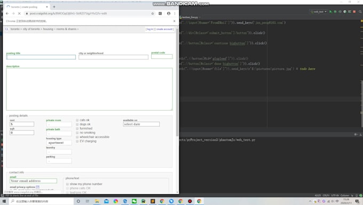This screenshot has width=363, height=205.
Task: Enable 'show my phone number' checkbox
Action: pos(68,184)
